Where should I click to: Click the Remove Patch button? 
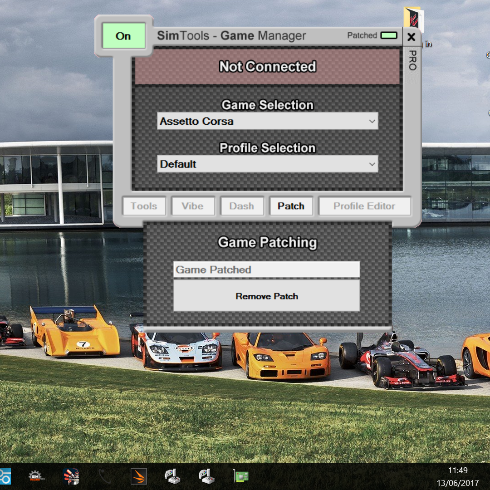point(267,296)
